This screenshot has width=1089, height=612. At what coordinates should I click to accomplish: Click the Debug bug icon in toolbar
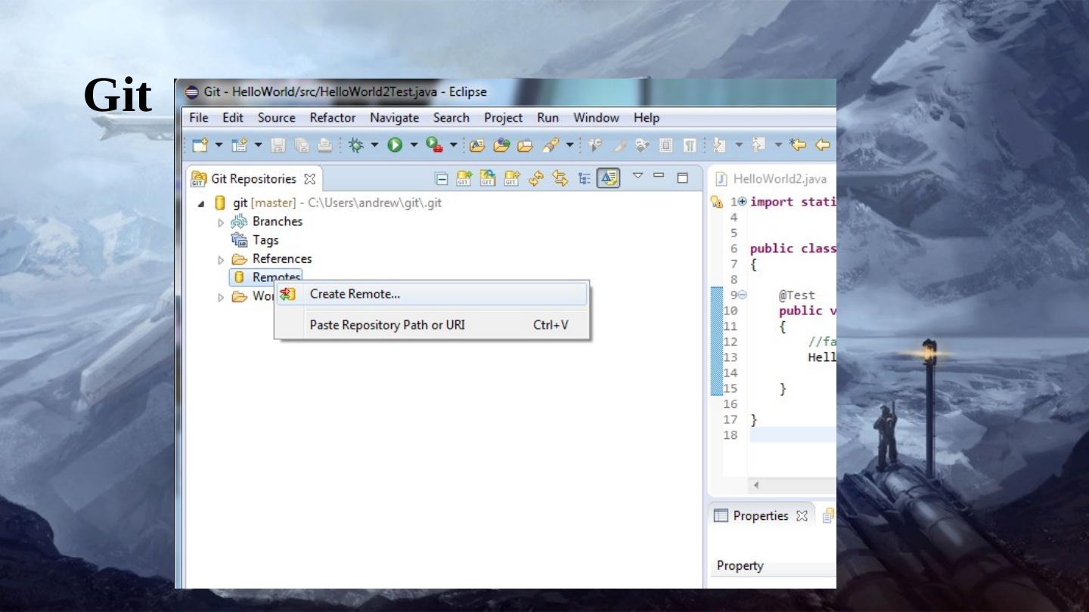(355, 145)
